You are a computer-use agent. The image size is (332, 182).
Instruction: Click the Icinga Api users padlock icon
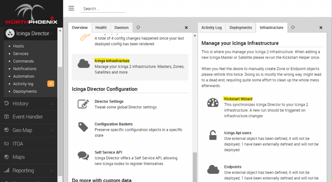tap(213, 136)
